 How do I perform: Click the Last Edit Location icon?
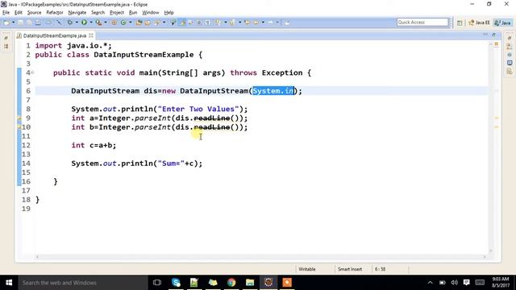tap(247, 23)
